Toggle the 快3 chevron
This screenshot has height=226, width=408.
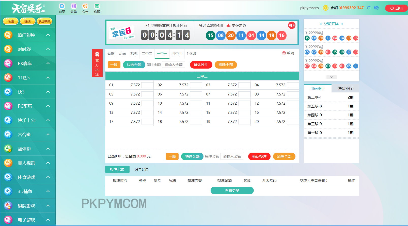coord(48,92)
